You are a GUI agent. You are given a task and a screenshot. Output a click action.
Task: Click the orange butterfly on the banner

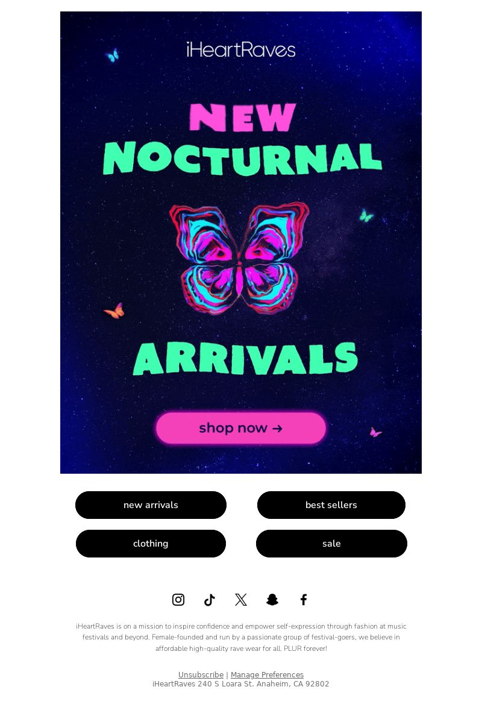[x=114, y=311]
